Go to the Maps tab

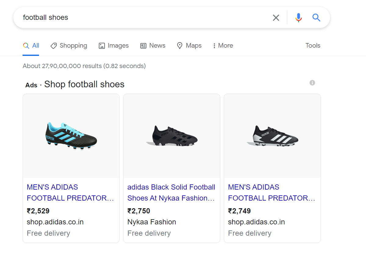pos(189,46)
